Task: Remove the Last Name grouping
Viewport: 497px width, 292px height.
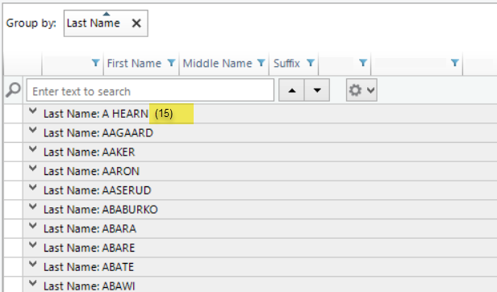Action: pos(136,23)
